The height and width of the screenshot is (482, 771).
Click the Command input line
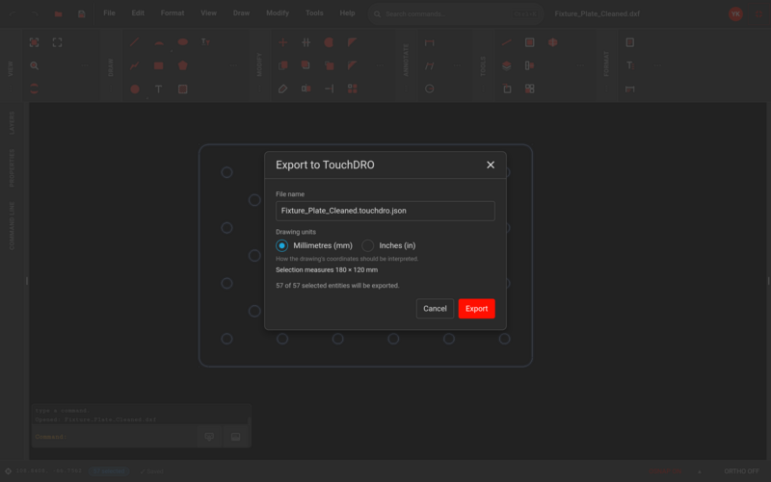coord(115,437)
